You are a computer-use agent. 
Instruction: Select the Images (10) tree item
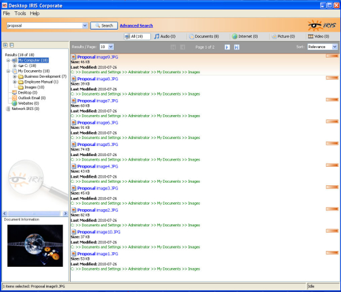click(x=34, y=87)
